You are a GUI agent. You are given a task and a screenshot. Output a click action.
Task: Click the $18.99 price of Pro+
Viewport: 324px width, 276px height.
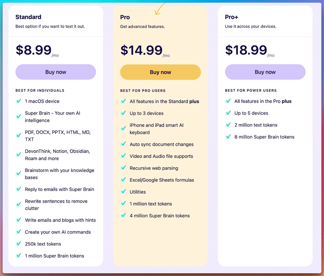(245, 50)
